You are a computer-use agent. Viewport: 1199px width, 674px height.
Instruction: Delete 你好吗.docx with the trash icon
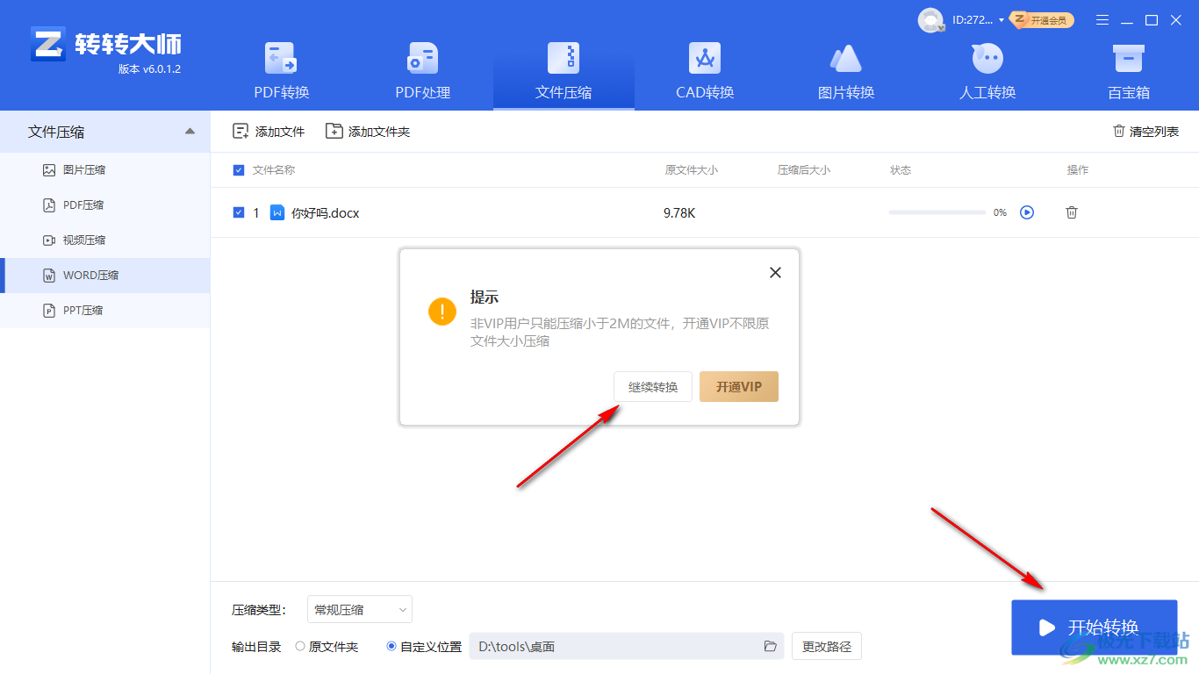coord(1072,212)
